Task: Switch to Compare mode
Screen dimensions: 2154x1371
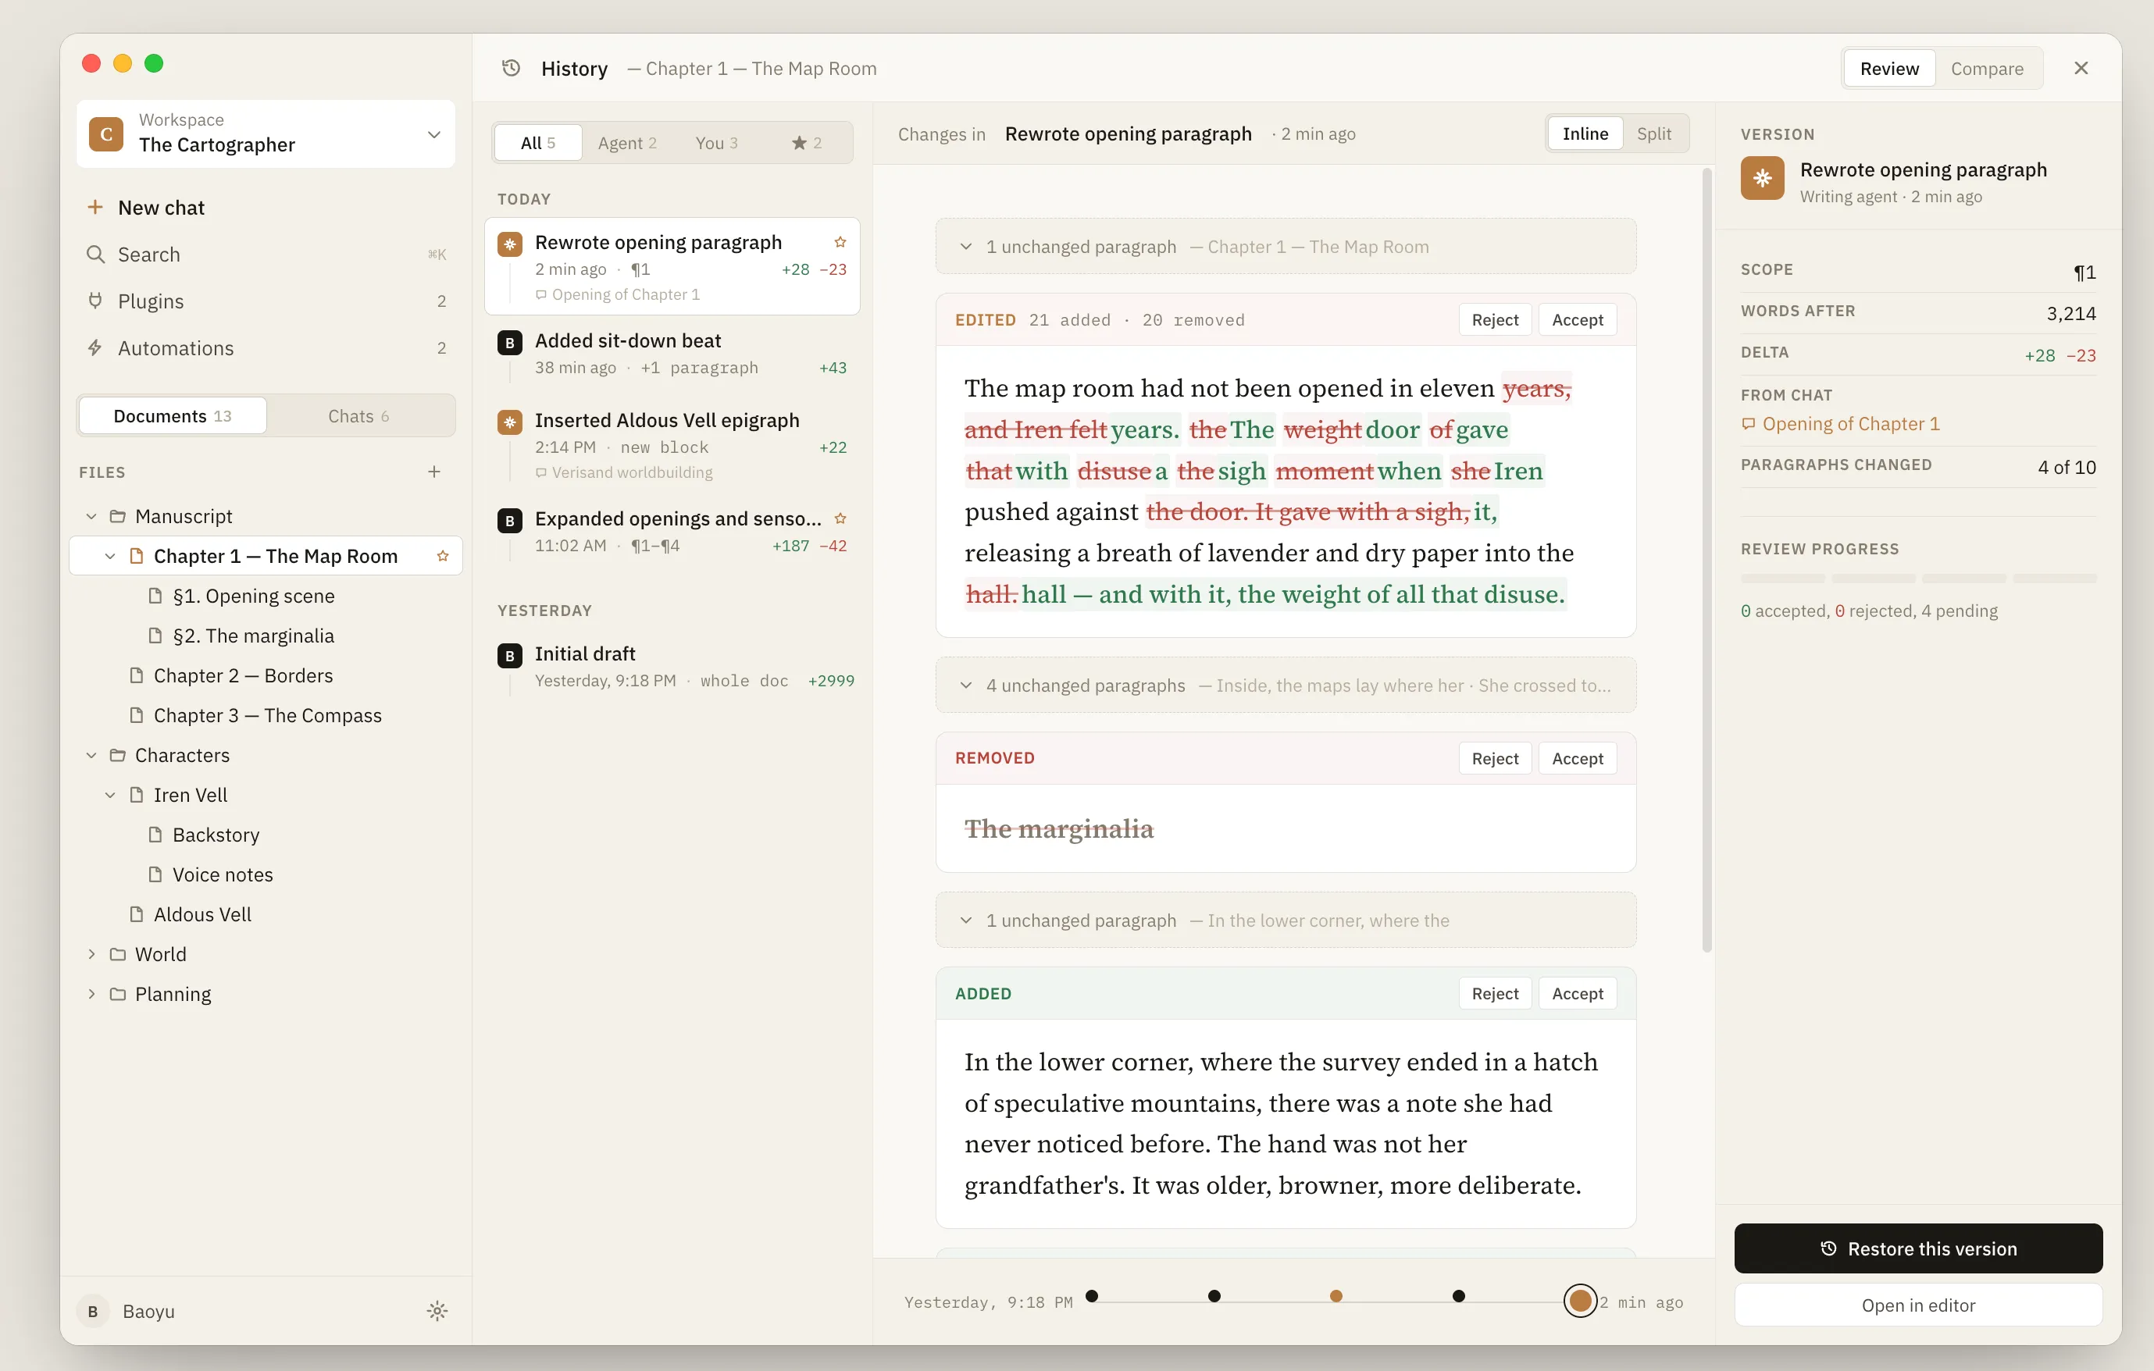Action: pyautogui.click(x=1986, y=69)
